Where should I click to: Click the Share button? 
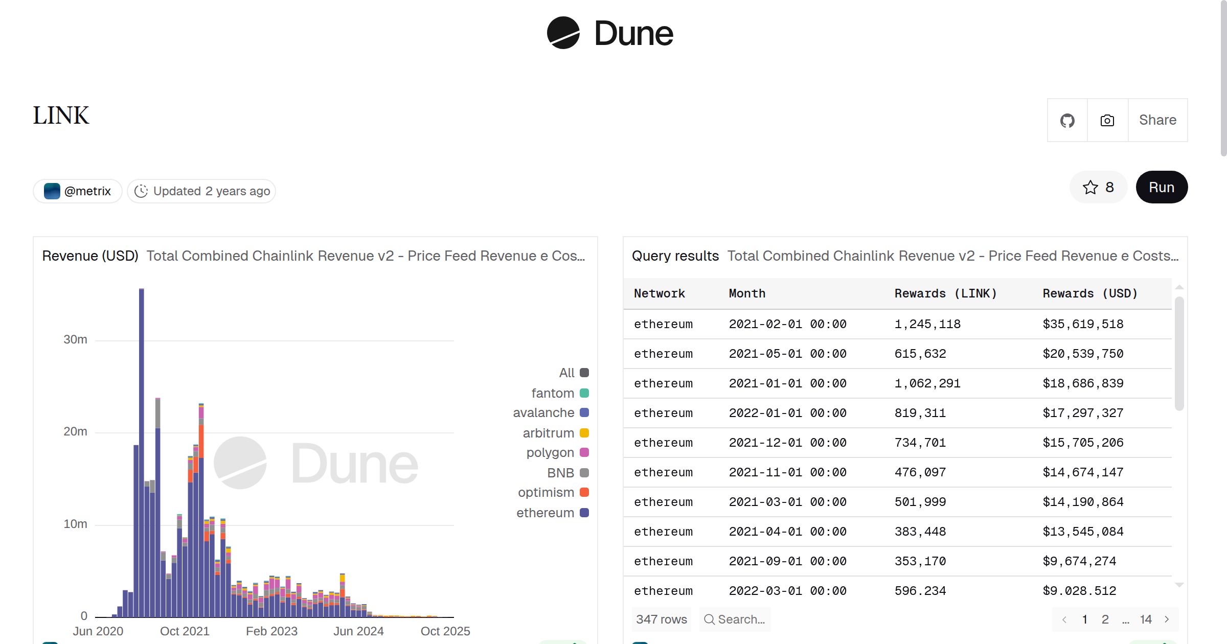pyautogui.click(x=1157, y=120)
